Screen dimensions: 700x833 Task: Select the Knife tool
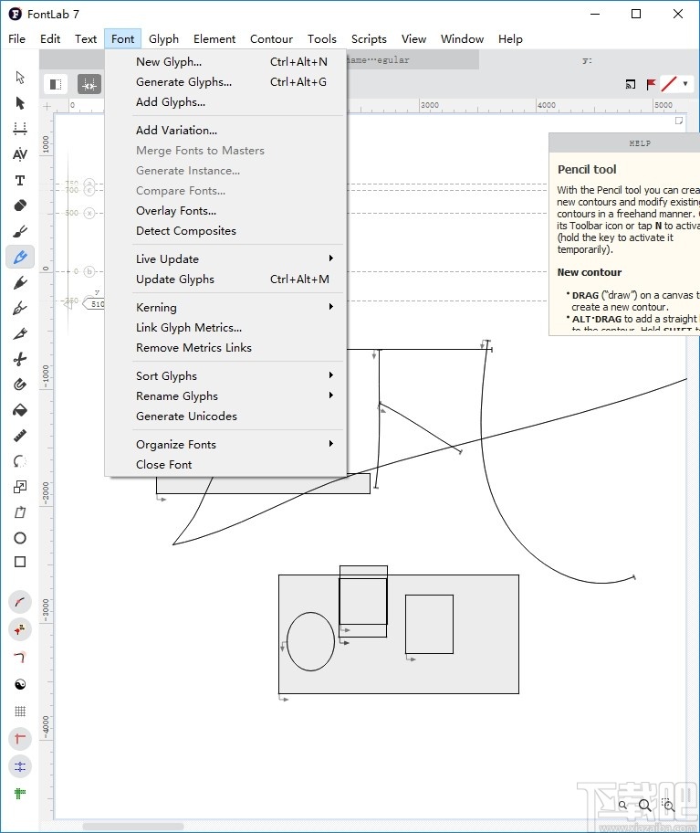coord(20,333)
